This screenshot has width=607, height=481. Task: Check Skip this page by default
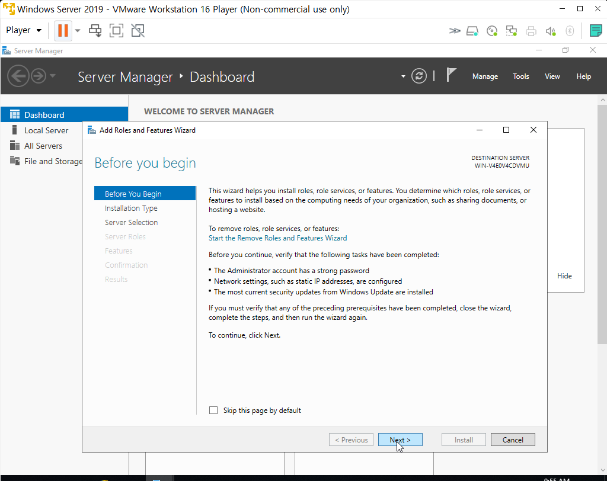click(213, 410)
